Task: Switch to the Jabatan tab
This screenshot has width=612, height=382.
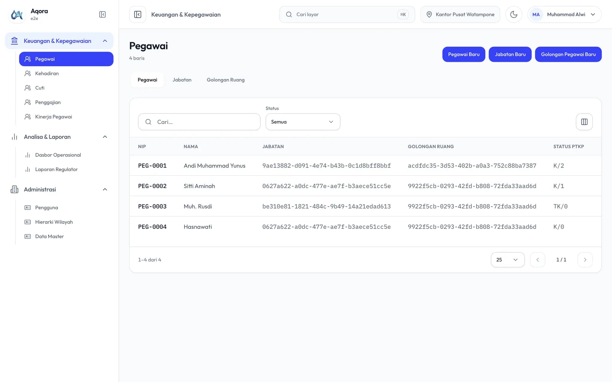Action: (182, 80)
